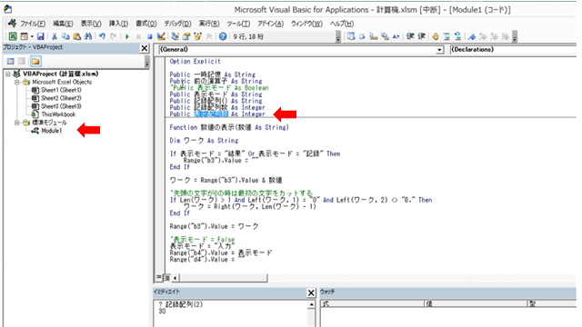Run the macro with green play icon
582x327 pixels.
click(x=127, y=36)
